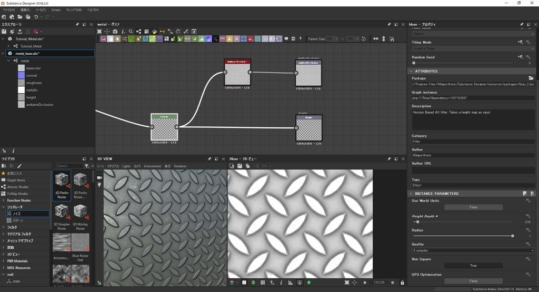The image size is (539, 292).
Task: Click the edit pencil icon in the Library panel
Action: (19, 166)
